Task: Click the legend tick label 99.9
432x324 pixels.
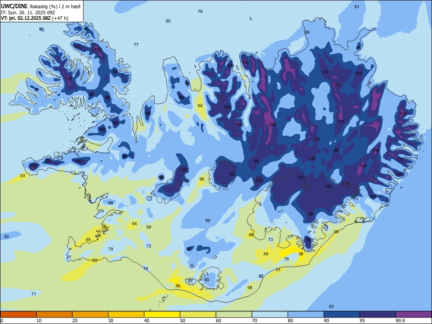Action: click(400, 321)
